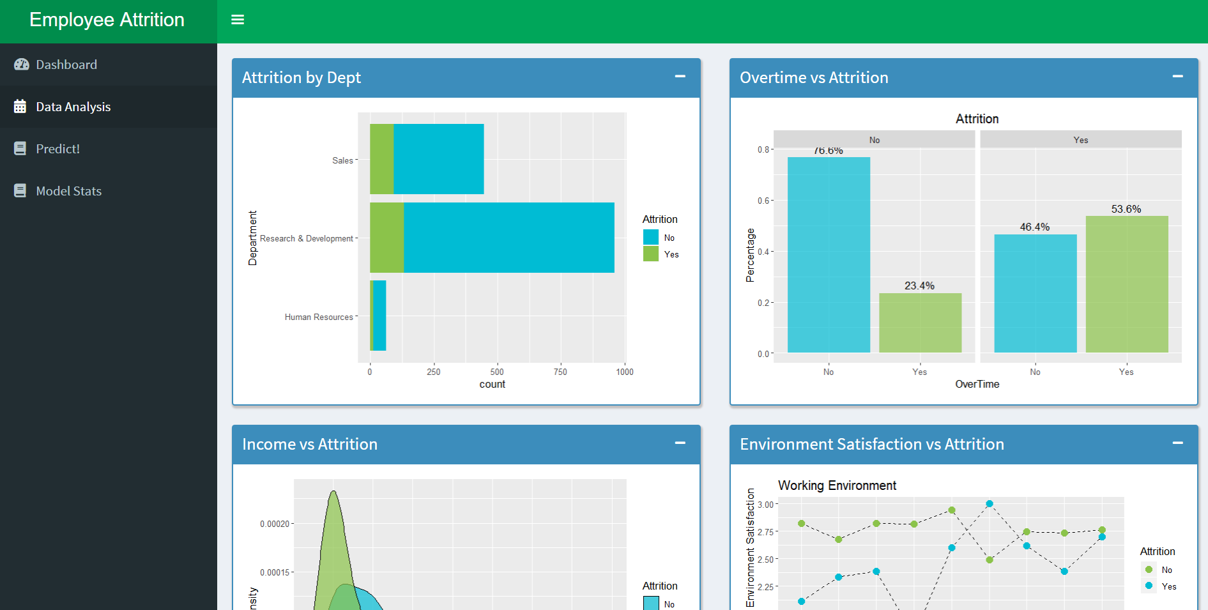Click the 53.6% overtime bar
This screenshot has height=610, width=1208.
click(x=1127, y=284)
